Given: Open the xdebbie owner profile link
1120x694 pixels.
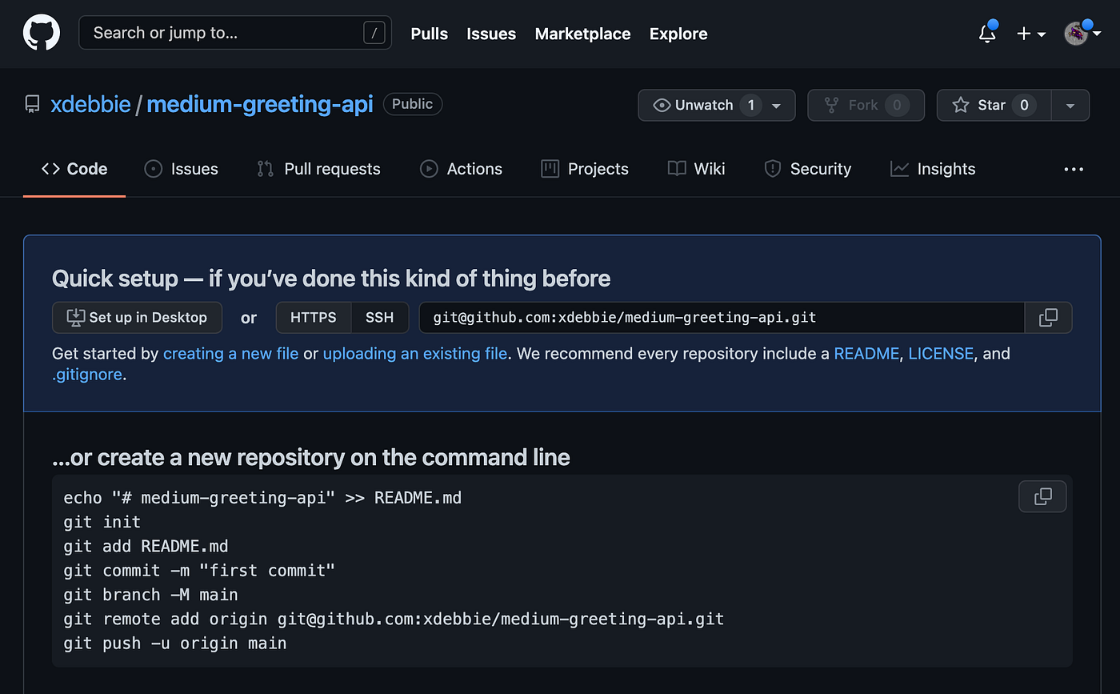Looking at the screenshot, I should point(90,105).
